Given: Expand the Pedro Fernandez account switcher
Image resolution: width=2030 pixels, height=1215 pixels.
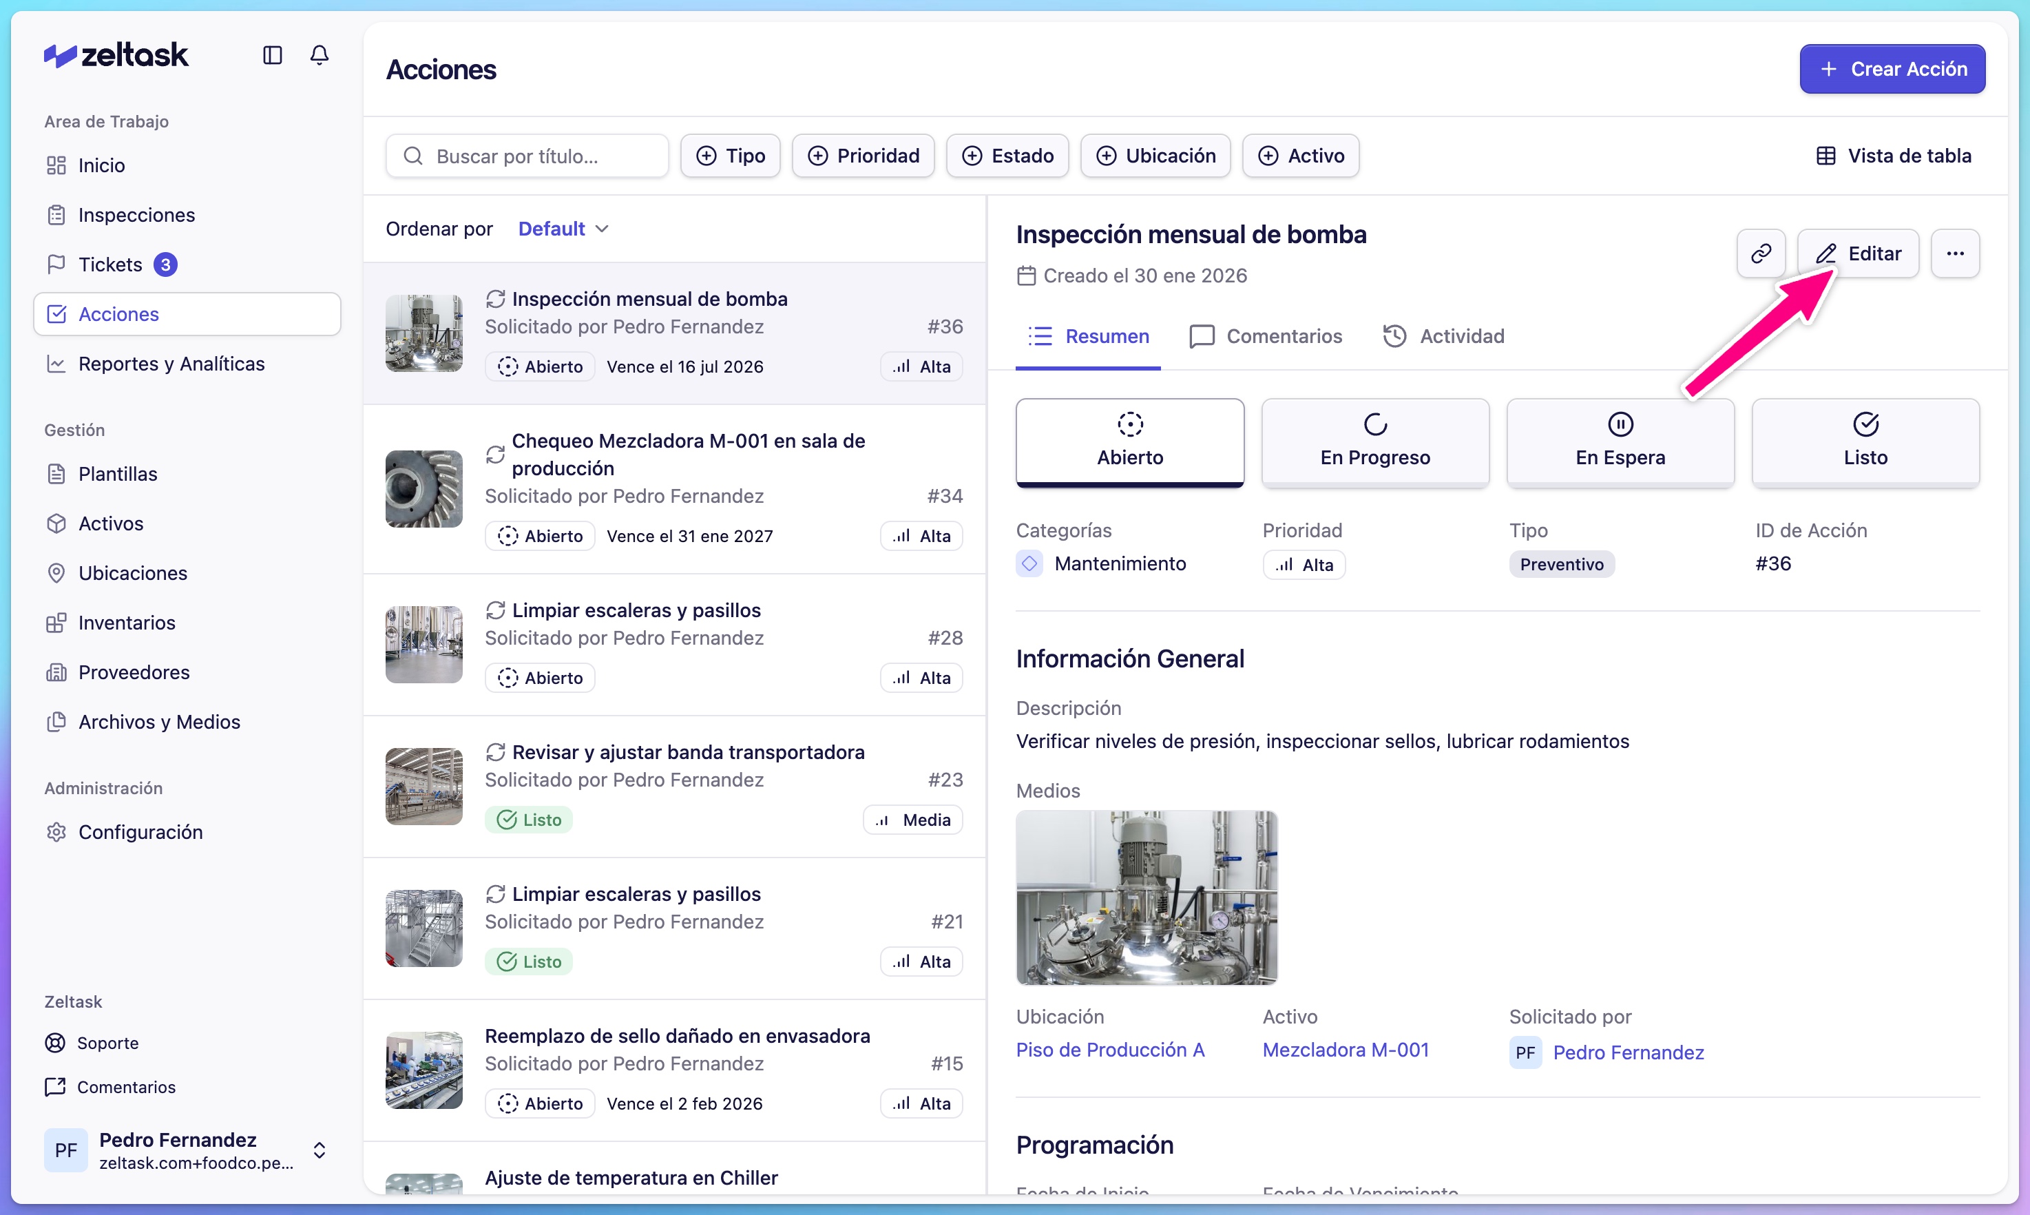Looking at the screenshot, I should [x=187, y=1151].
